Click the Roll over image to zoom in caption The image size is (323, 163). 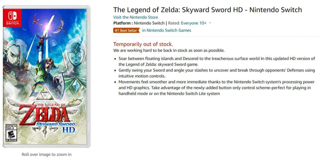47,154
